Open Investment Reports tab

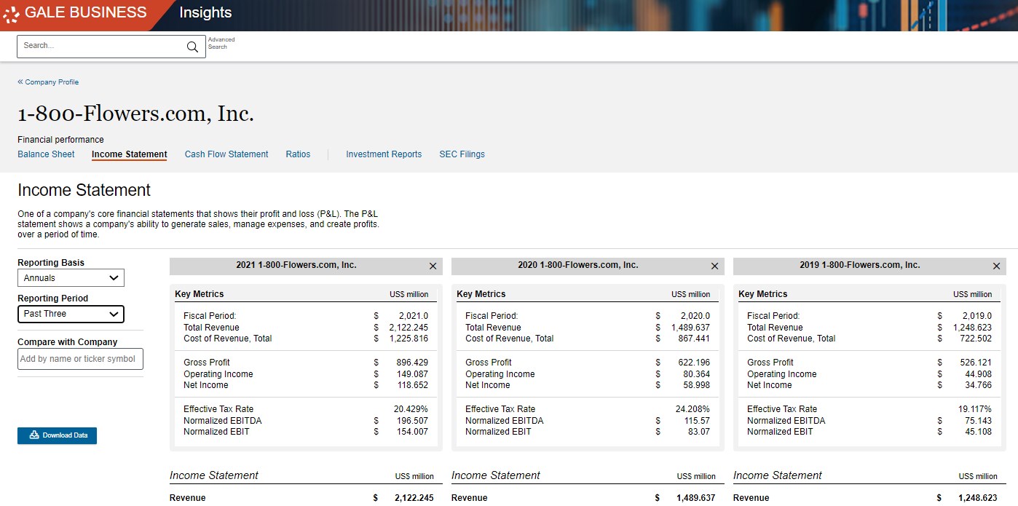click(384, 154)
